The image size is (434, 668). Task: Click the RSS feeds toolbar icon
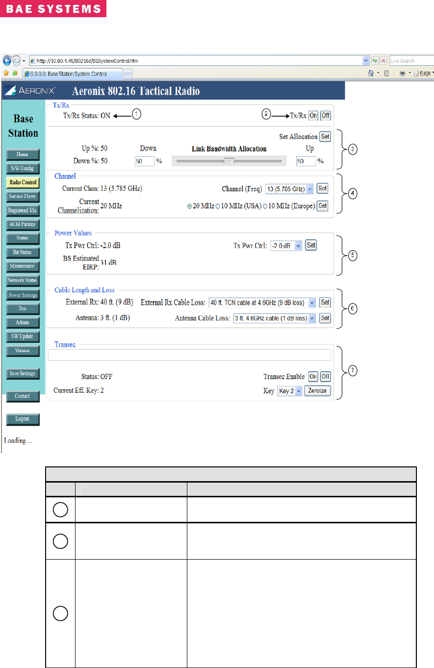[x=386, y=73]
